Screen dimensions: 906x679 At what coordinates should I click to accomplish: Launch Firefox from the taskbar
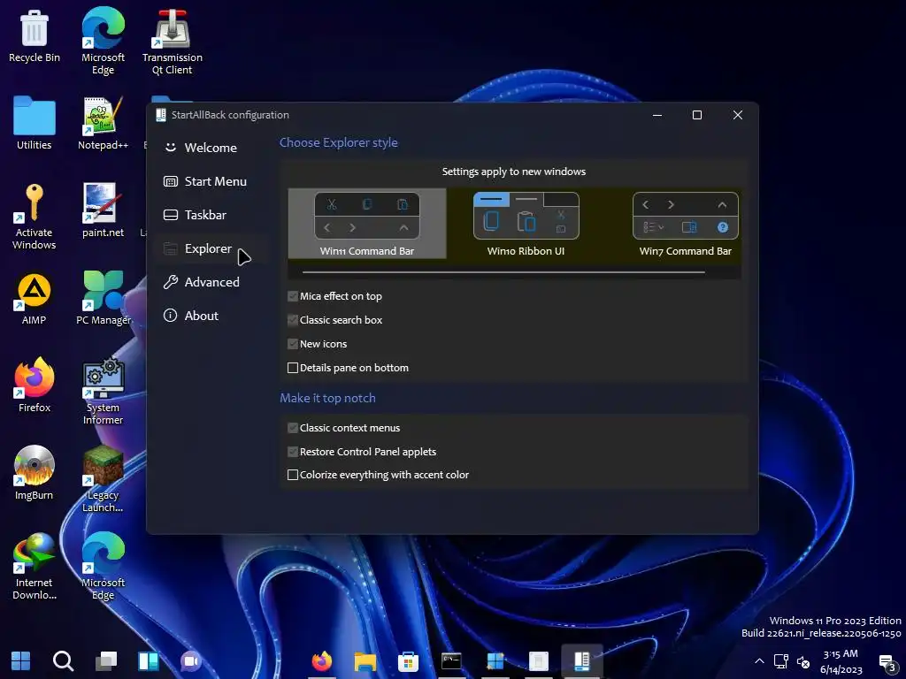point(322,661)
